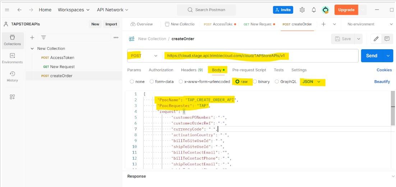Image resolution: width=396 pixels, height=187 pixels.
Task: Collapse the New Collection tree folder
Action: coord(32,49)
